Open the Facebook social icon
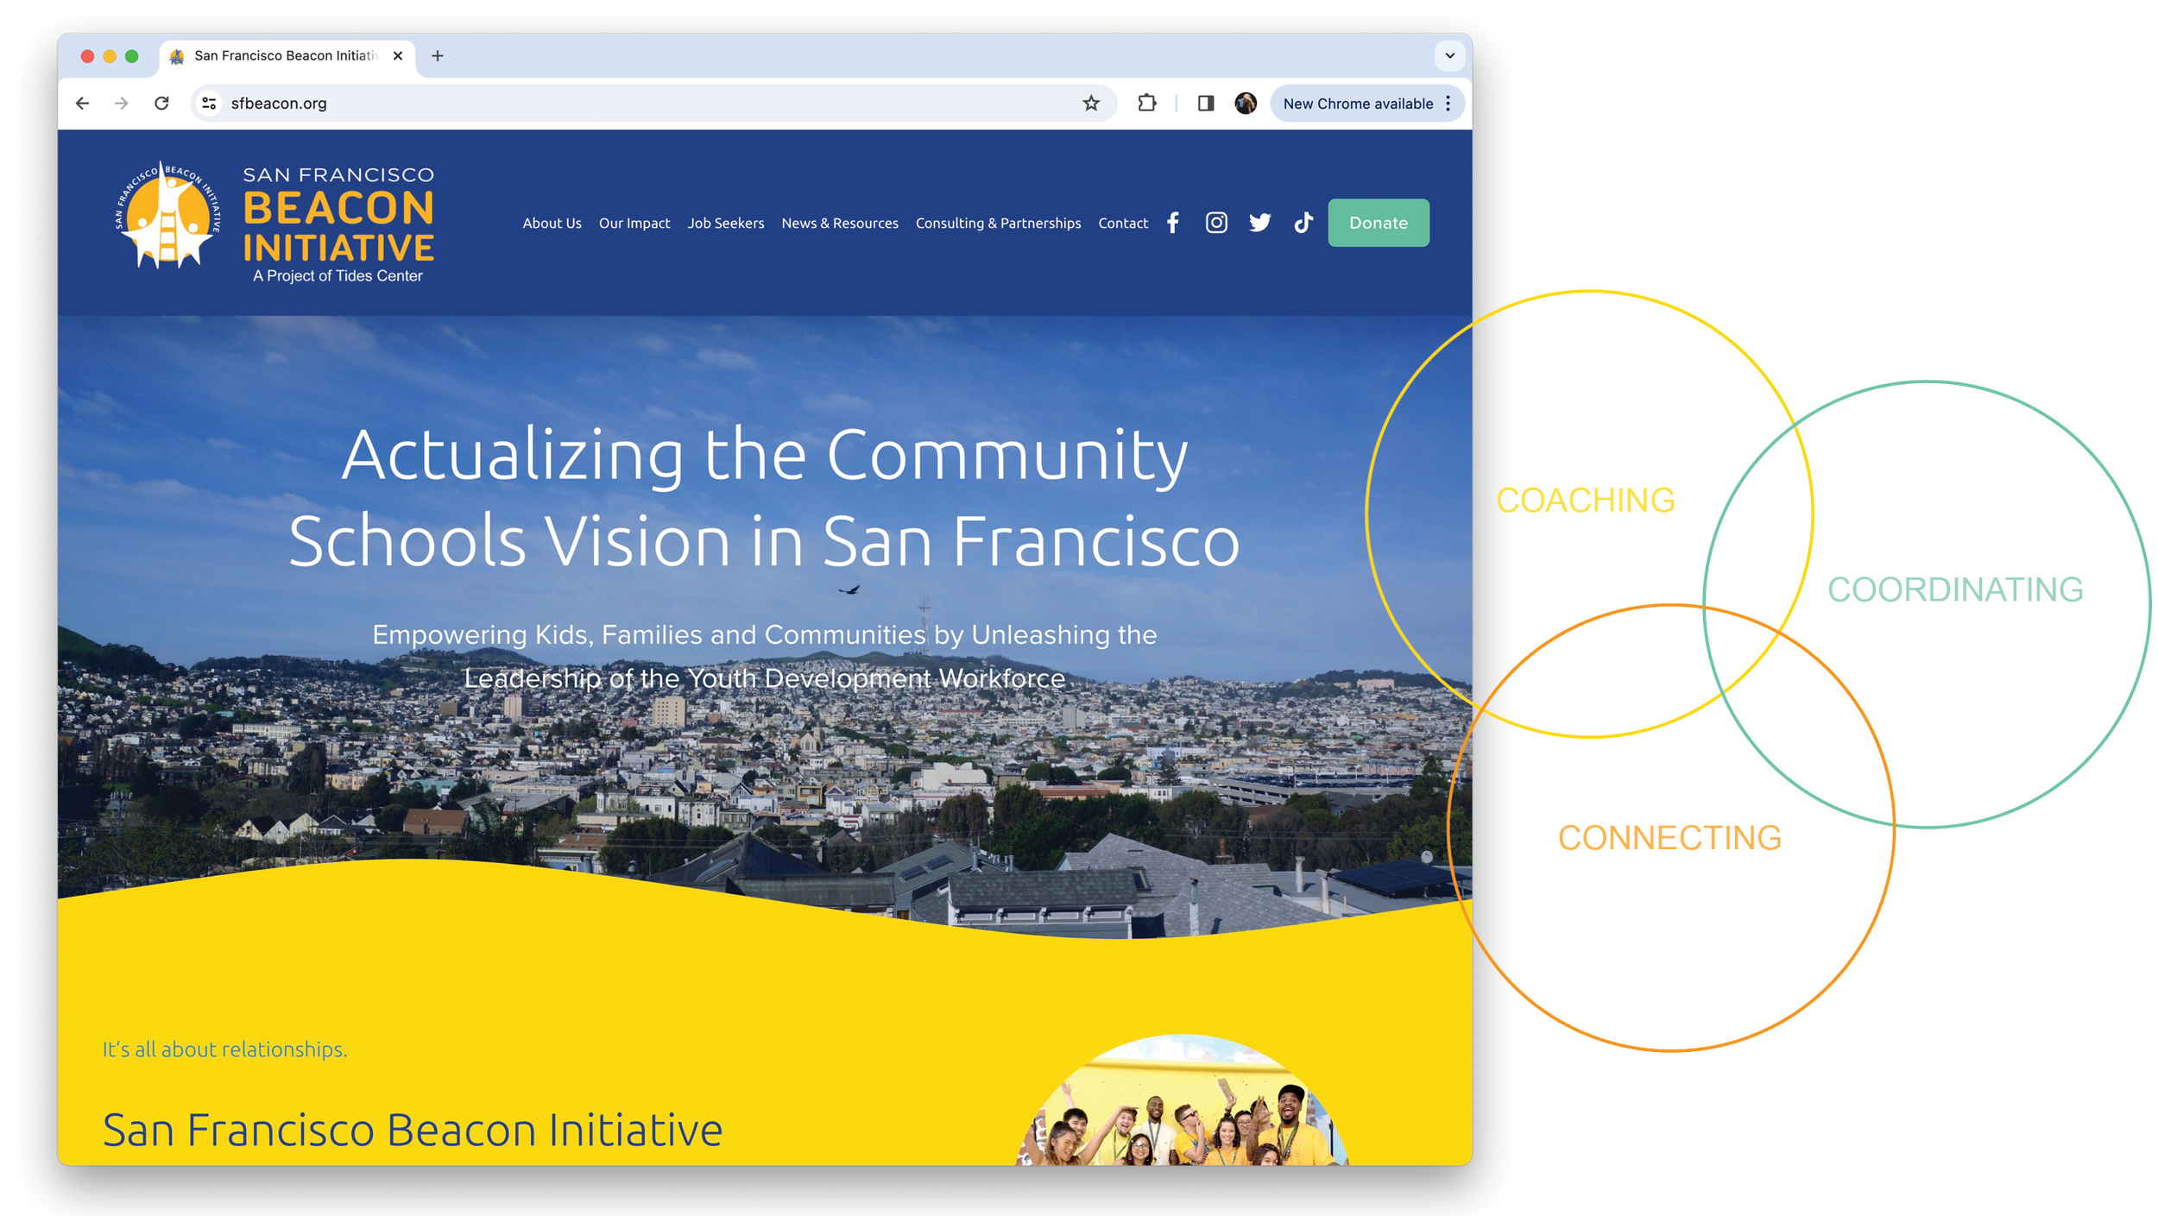 1172,223
